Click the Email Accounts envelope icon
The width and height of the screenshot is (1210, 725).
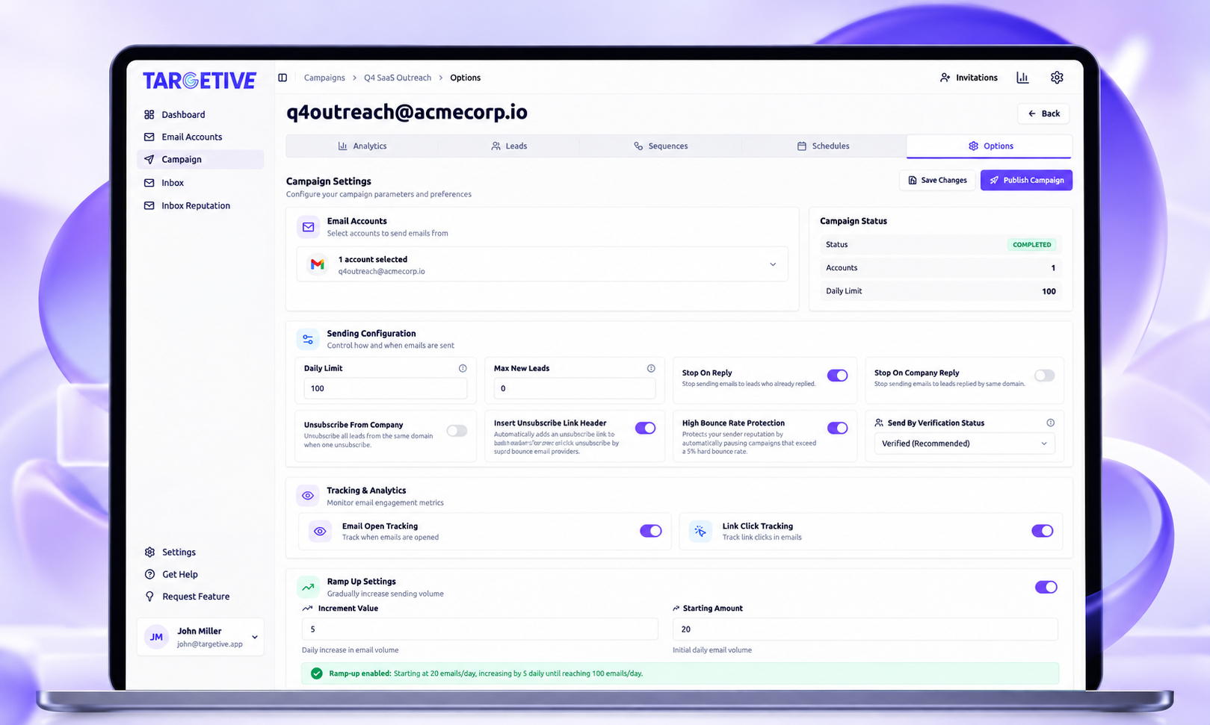point(149,137)
